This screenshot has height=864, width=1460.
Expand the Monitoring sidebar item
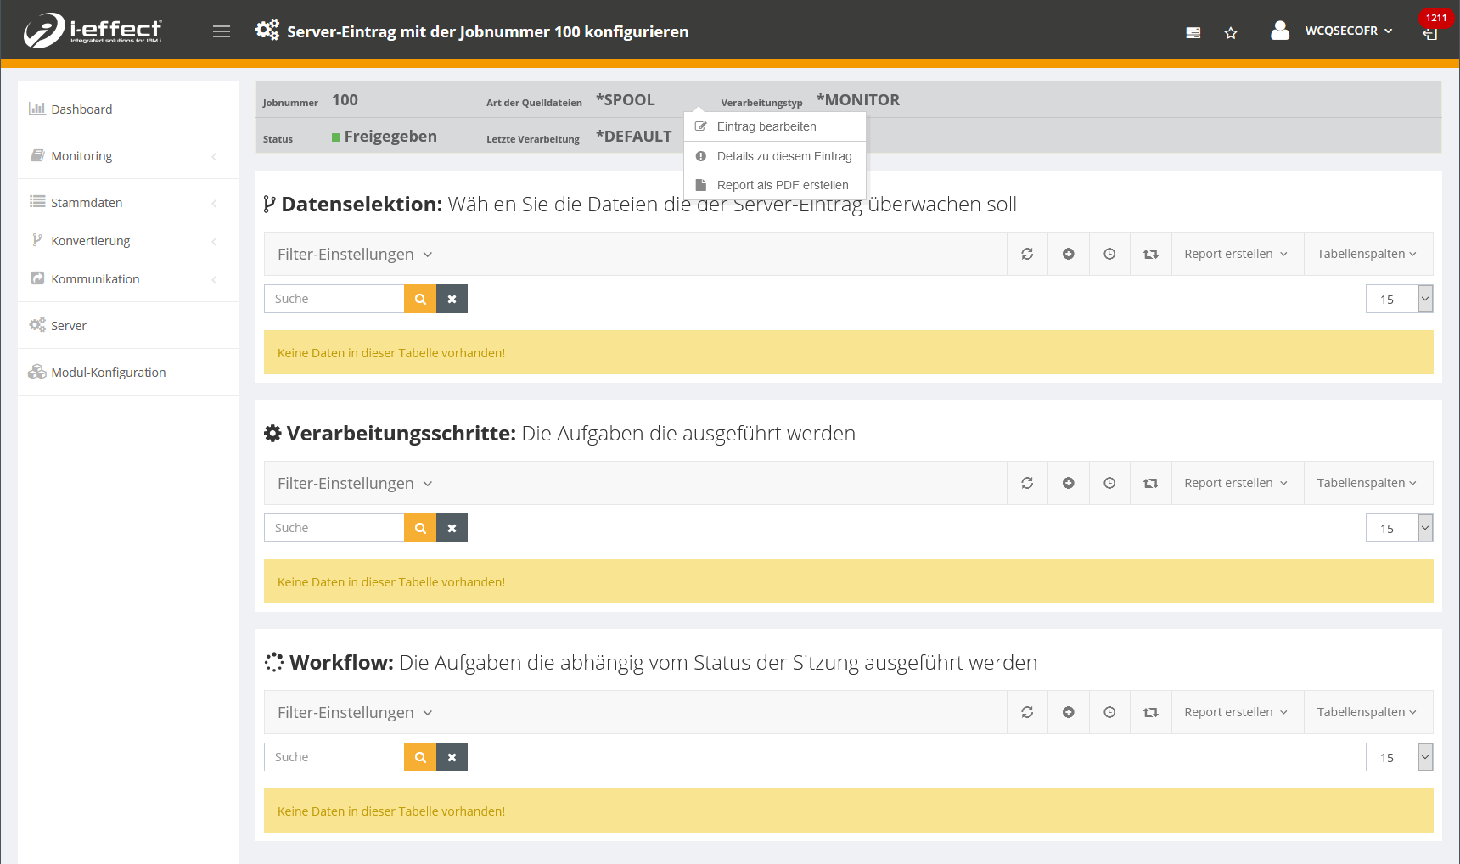click(x=81, y=156)
